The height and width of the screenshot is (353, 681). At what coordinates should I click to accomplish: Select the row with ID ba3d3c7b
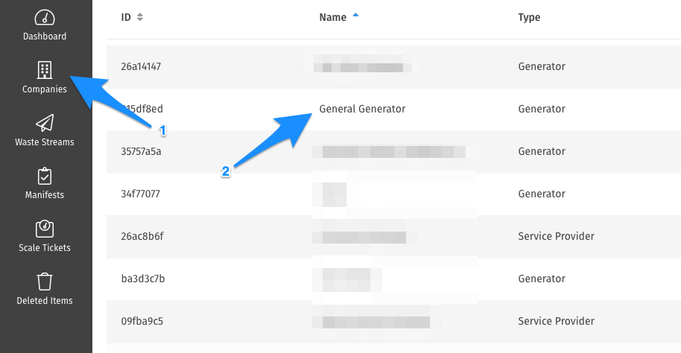393,279
